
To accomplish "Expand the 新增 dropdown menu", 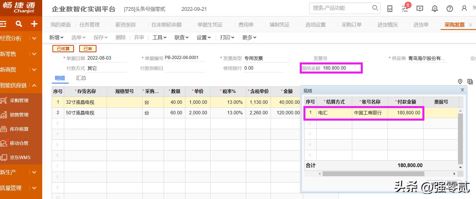I will click(56, 37).
